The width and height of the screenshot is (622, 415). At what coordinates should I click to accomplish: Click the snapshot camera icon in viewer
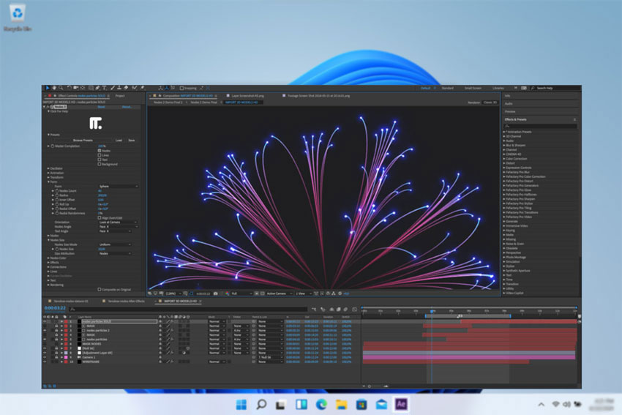(x=215, y=294)
